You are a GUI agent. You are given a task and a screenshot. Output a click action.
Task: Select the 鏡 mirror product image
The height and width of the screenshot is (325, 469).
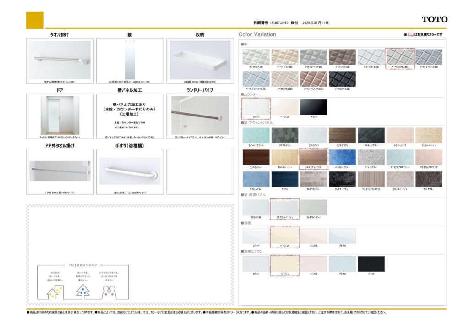(x=130, y=60)
